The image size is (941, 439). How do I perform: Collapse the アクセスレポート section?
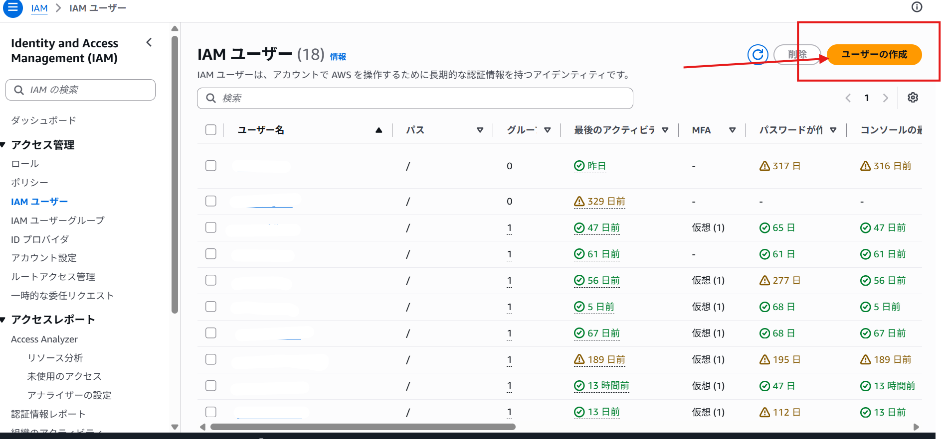point(3,320)
